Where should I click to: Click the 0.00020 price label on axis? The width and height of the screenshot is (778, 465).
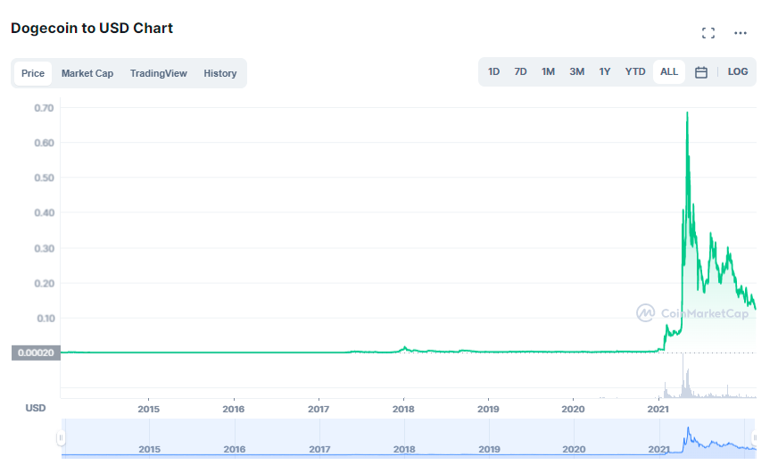pyautogui.click(x=36, y=353)
